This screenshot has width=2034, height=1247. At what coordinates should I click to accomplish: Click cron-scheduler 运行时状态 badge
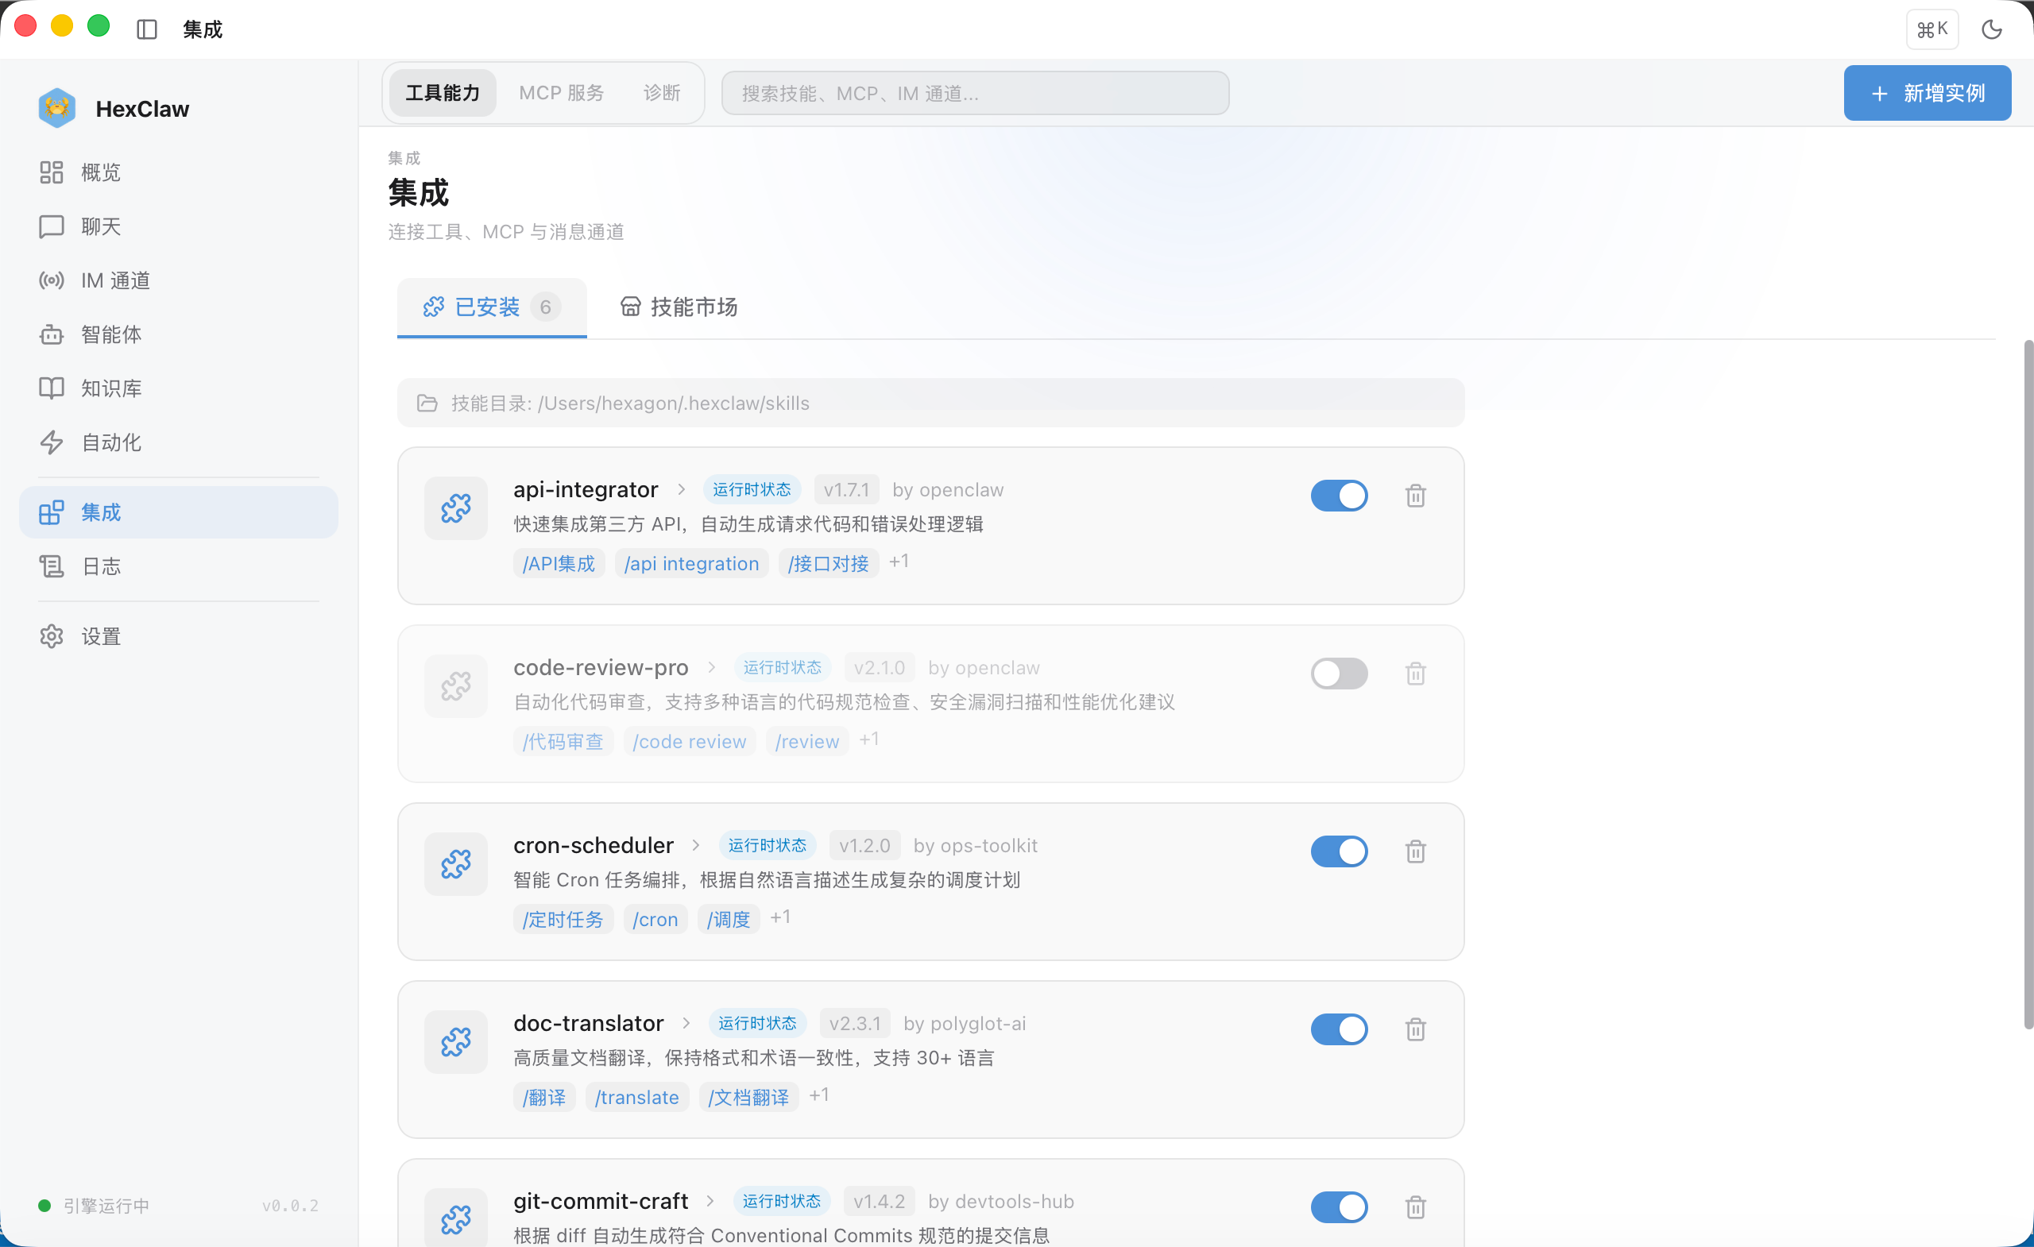pos(767,845)
